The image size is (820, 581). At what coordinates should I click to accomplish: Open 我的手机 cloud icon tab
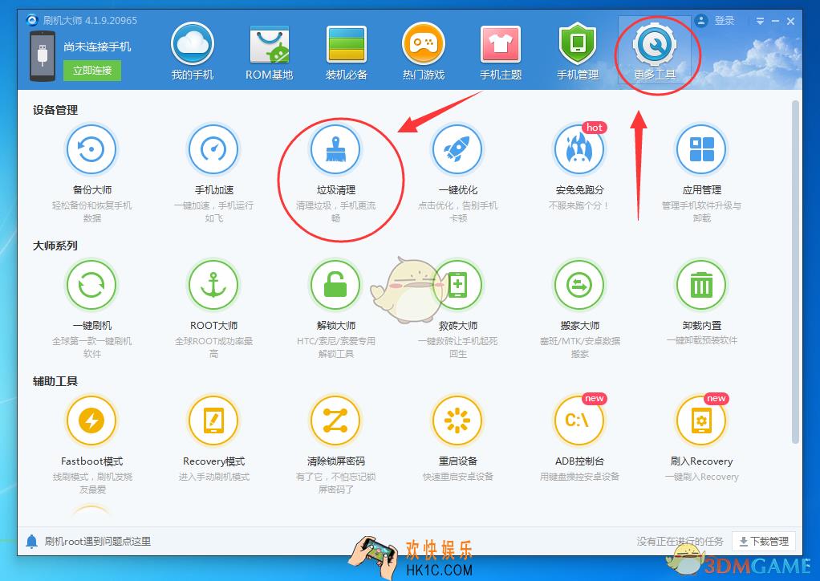[193, 51]
